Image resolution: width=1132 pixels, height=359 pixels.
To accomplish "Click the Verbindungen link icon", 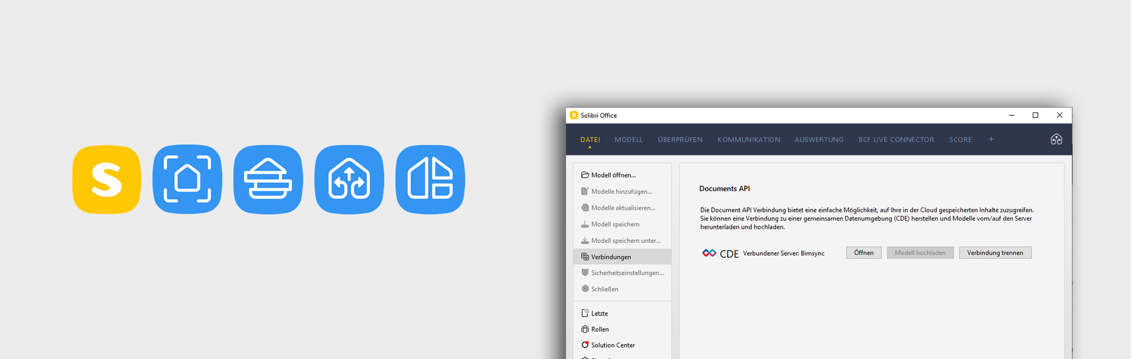I will click(585, 257).
